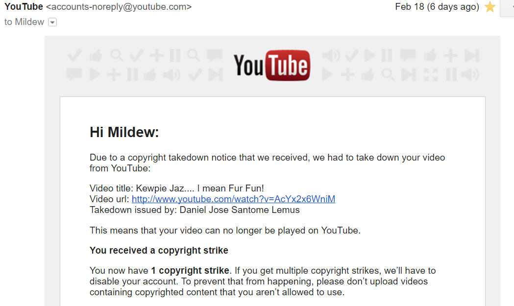The image size is (514, 306).
Task: Click the faded skip-next icon in the banner's top right corner
Action: 472,55
